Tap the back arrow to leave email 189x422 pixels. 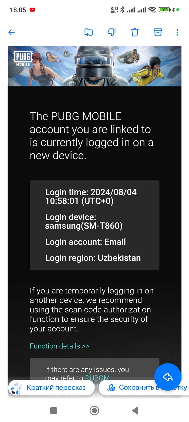coord(11,33)
